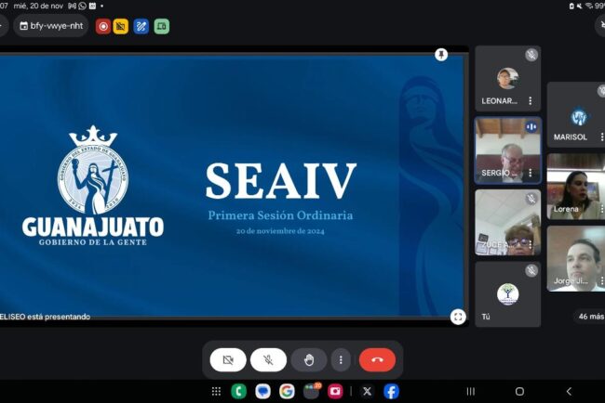
Task: Open the Phone app in taskbar
Action: click(239, 392)
